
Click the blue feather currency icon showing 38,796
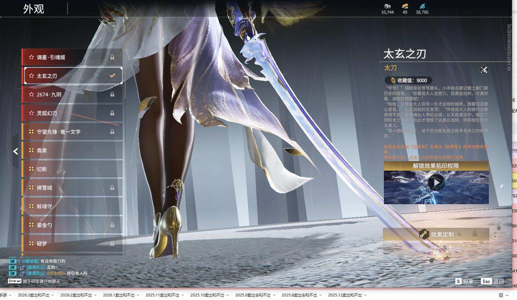[422, 6]
